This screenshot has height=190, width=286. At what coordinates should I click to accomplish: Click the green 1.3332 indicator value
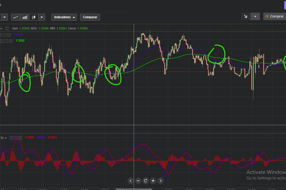[x=20, y=40]
